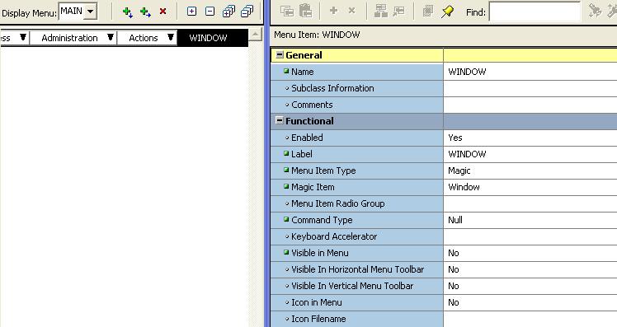Select the WINDOW menu item

tap(208, 38)
